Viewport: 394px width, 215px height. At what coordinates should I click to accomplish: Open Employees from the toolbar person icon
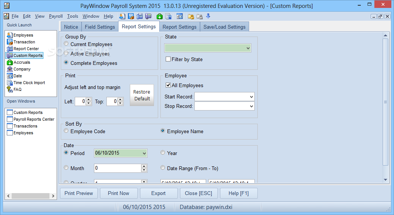(x=122, y=16)
